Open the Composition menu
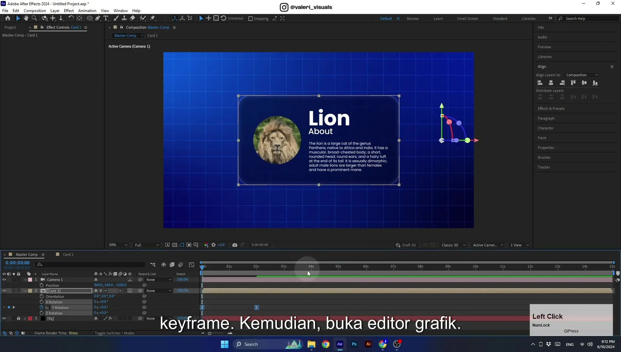The width and height of the screenshot is (621, 352). click(35, 11)
